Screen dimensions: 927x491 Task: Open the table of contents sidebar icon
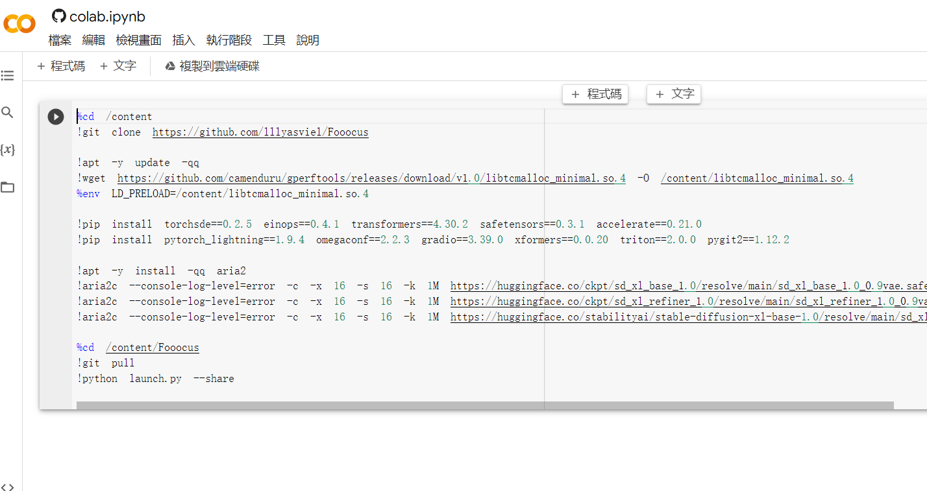(x=7, y=76)
